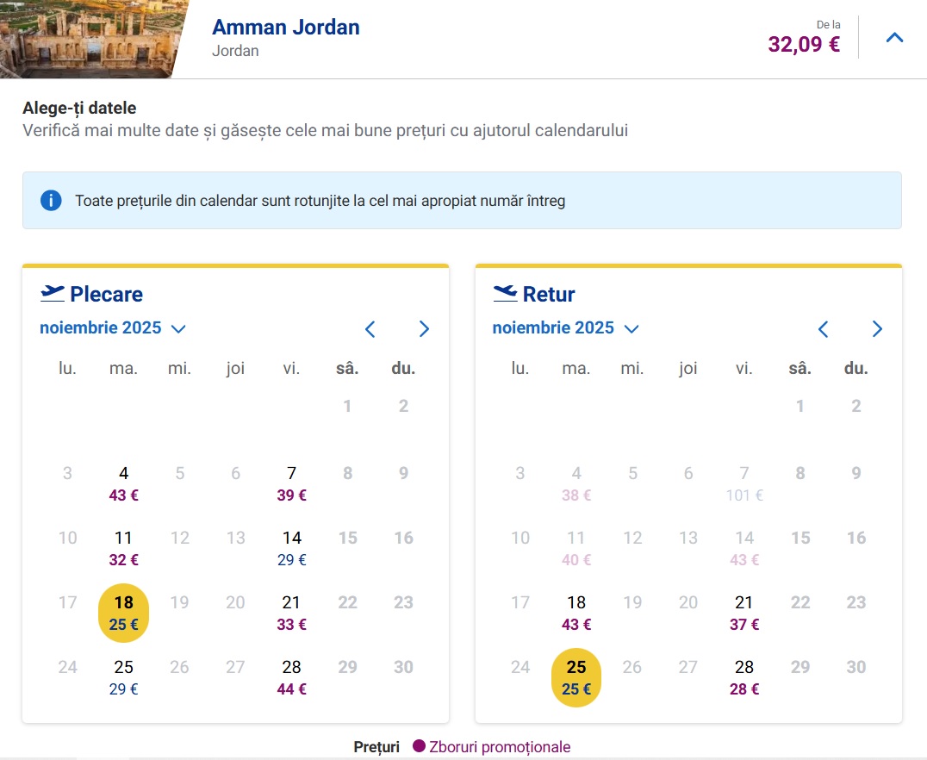The image size is (927, 760).
Task: Pick November 28 departure at 44 €
Action: click(x=291, y=677)
